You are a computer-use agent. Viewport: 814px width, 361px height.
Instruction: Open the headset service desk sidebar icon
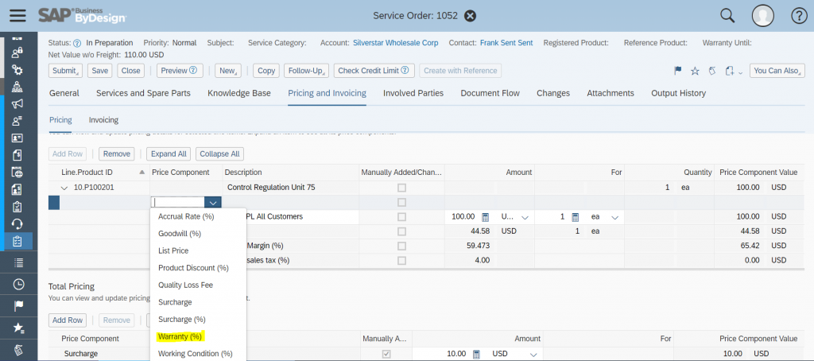point(17,224)
